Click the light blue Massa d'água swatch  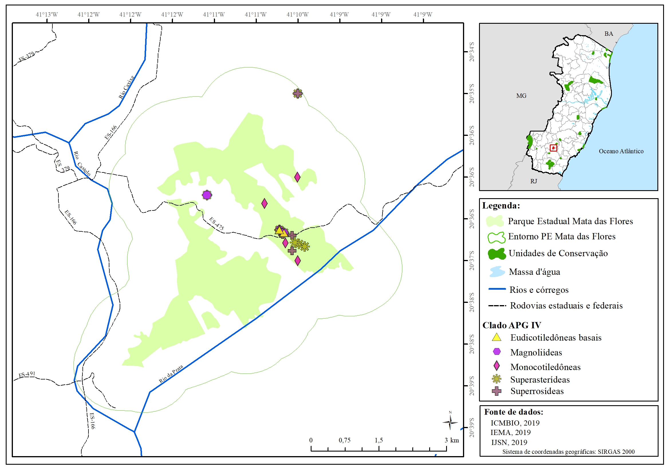(x=497, y=272)
